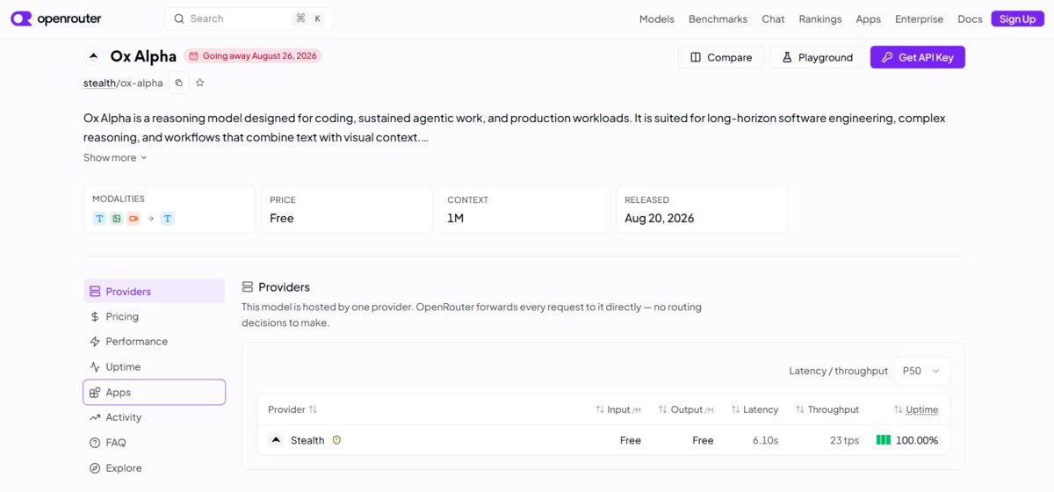The image size is (1054, 492).
Task: Sort table by Throughput column
Action: click(827, 409)
